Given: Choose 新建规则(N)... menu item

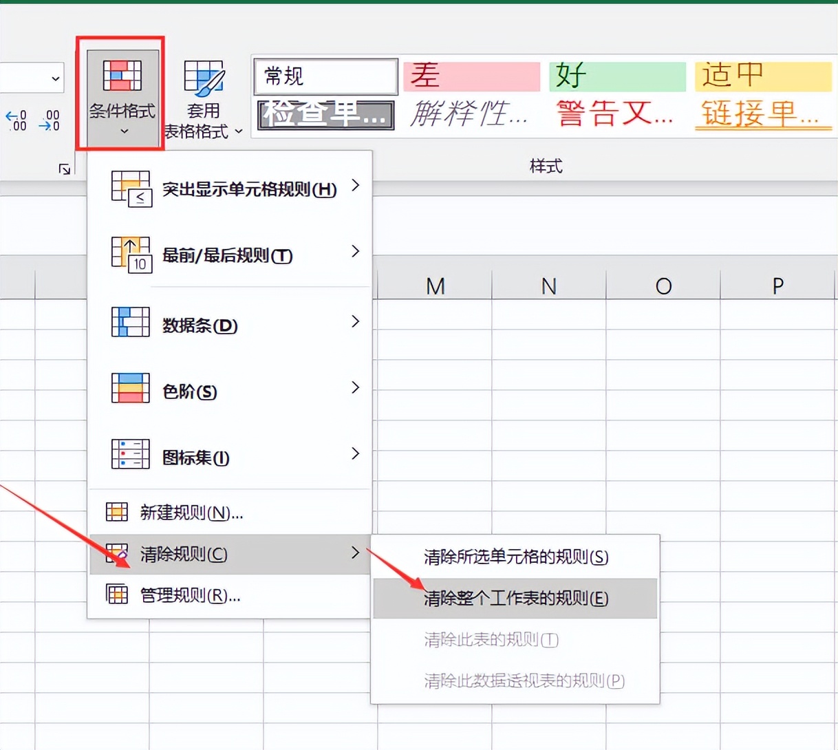Looking at the screenshot, I should pyautogui.click(x=230, y=512).
